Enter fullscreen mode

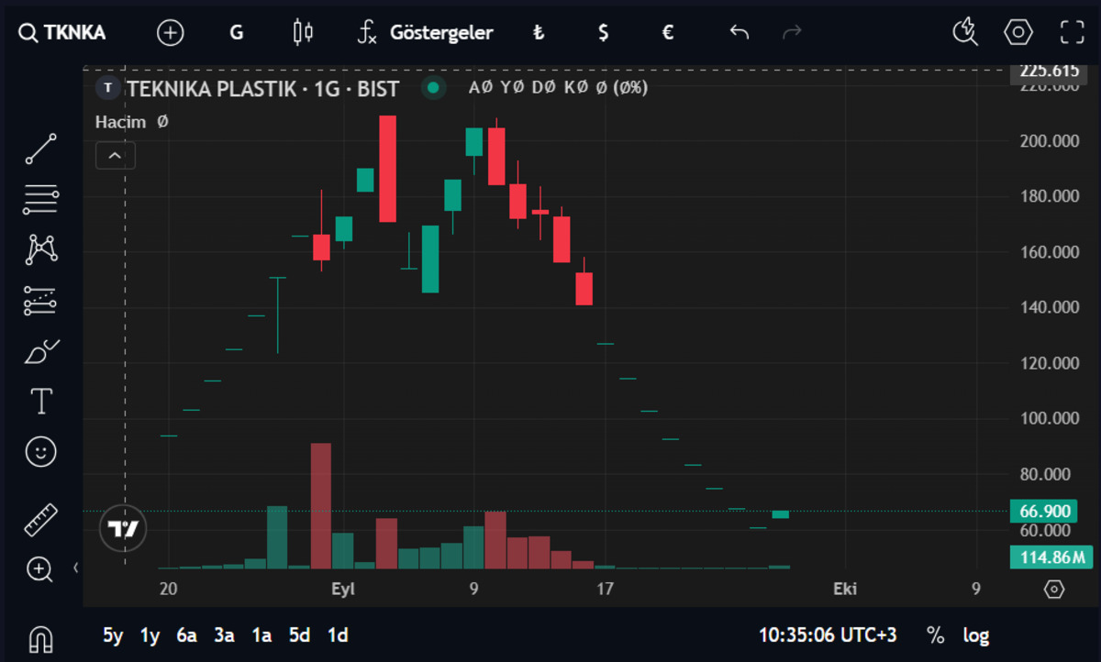click(x=1072, y=33)
